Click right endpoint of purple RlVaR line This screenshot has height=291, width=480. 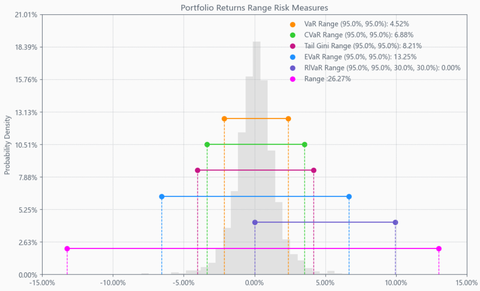pyautogui.click(x=395, y=222)
